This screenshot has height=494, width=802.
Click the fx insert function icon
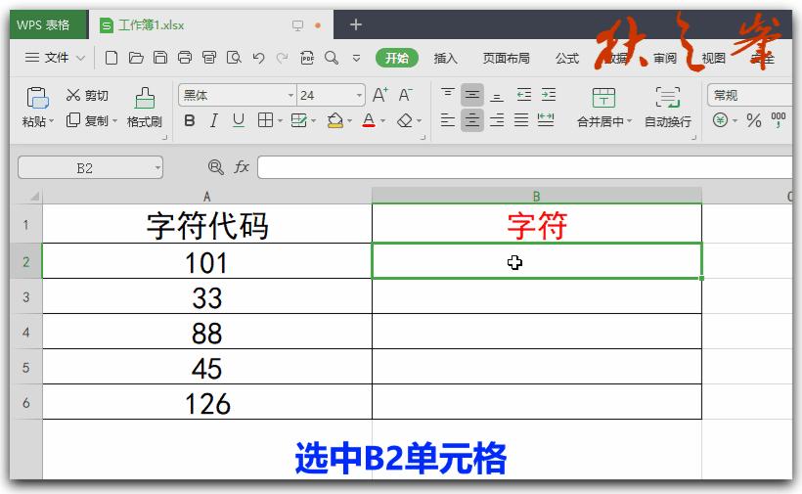[x=242, y=166]
